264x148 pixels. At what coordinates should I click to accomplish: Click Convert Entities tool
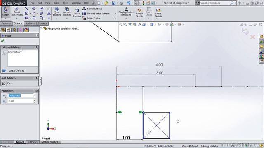[67, 12]
